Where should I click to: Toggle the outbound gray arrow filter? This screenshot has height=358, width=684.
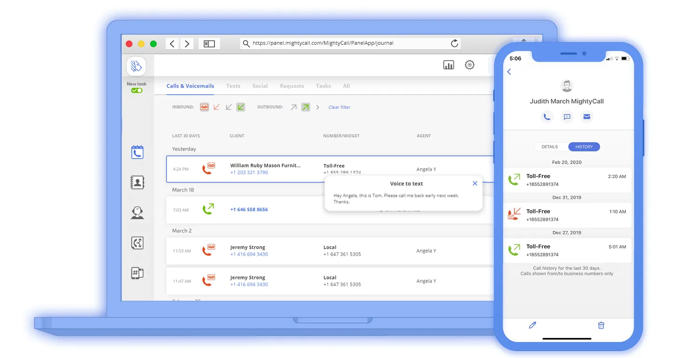(293, 107)
